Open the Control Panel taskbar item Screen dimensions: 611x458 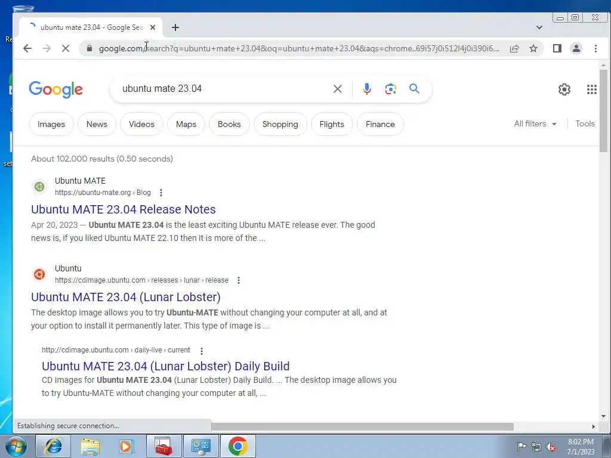[x=200, y=446]
